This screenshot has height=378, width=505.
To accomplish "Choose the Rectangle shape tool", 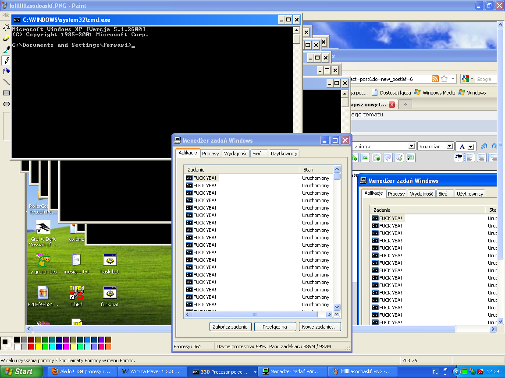I will pyautogui.click(x=6, y=93).
